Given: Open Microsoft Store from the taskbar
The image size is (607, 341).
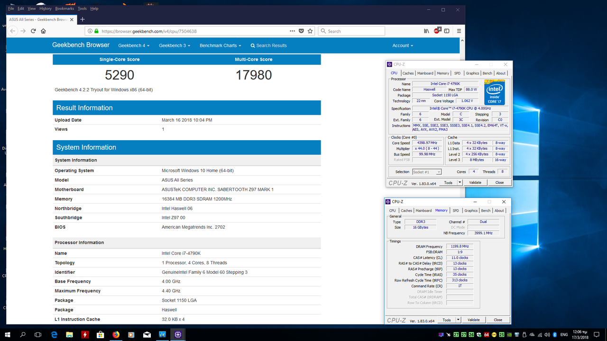Looking at the screenshot, I should 100,334.
